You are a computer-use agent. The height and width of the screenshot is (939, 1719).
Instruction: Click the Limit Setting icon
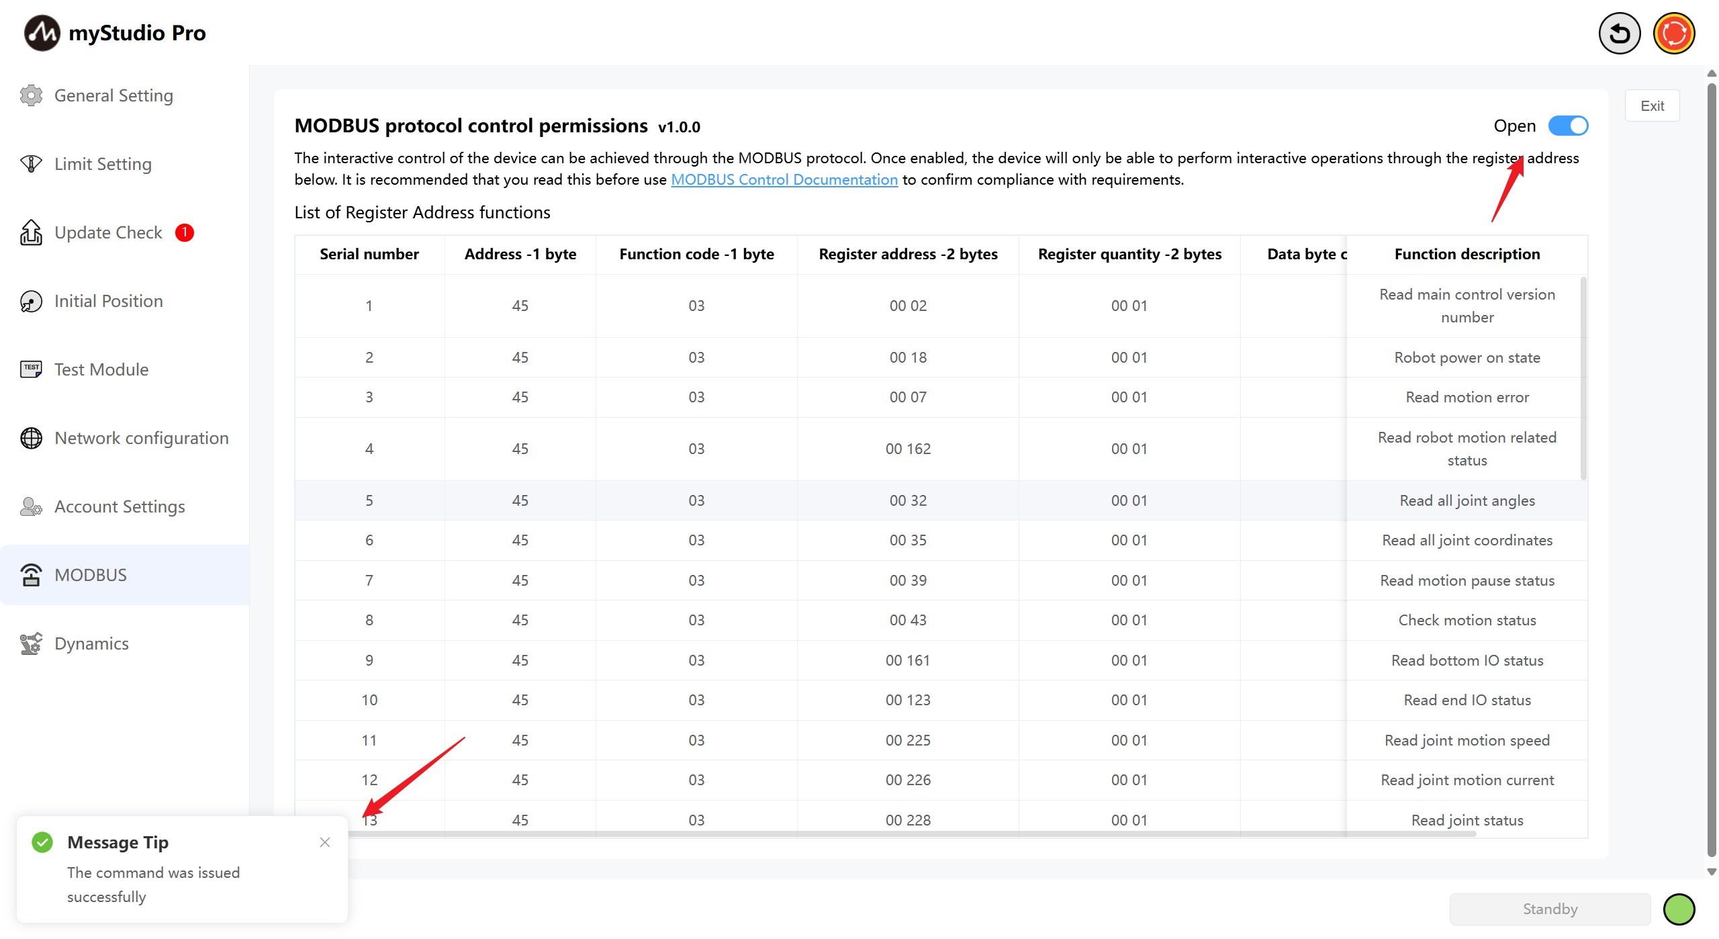31,164
